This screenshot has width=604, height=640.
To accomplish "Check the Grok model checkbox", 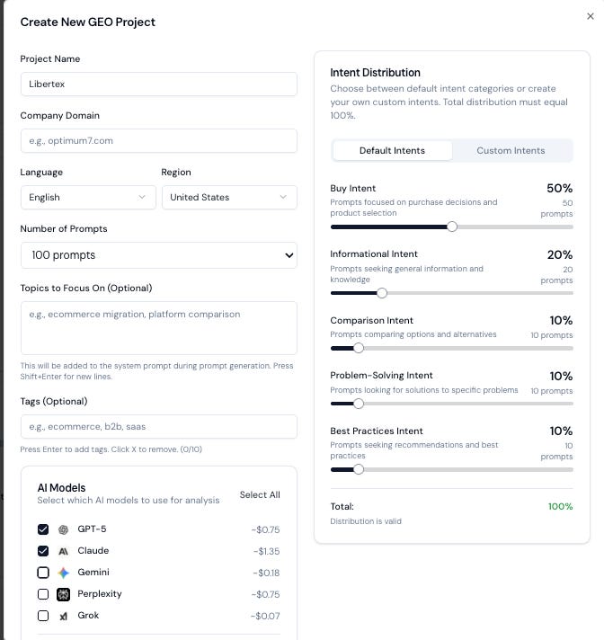I will (x=43, y=616).
